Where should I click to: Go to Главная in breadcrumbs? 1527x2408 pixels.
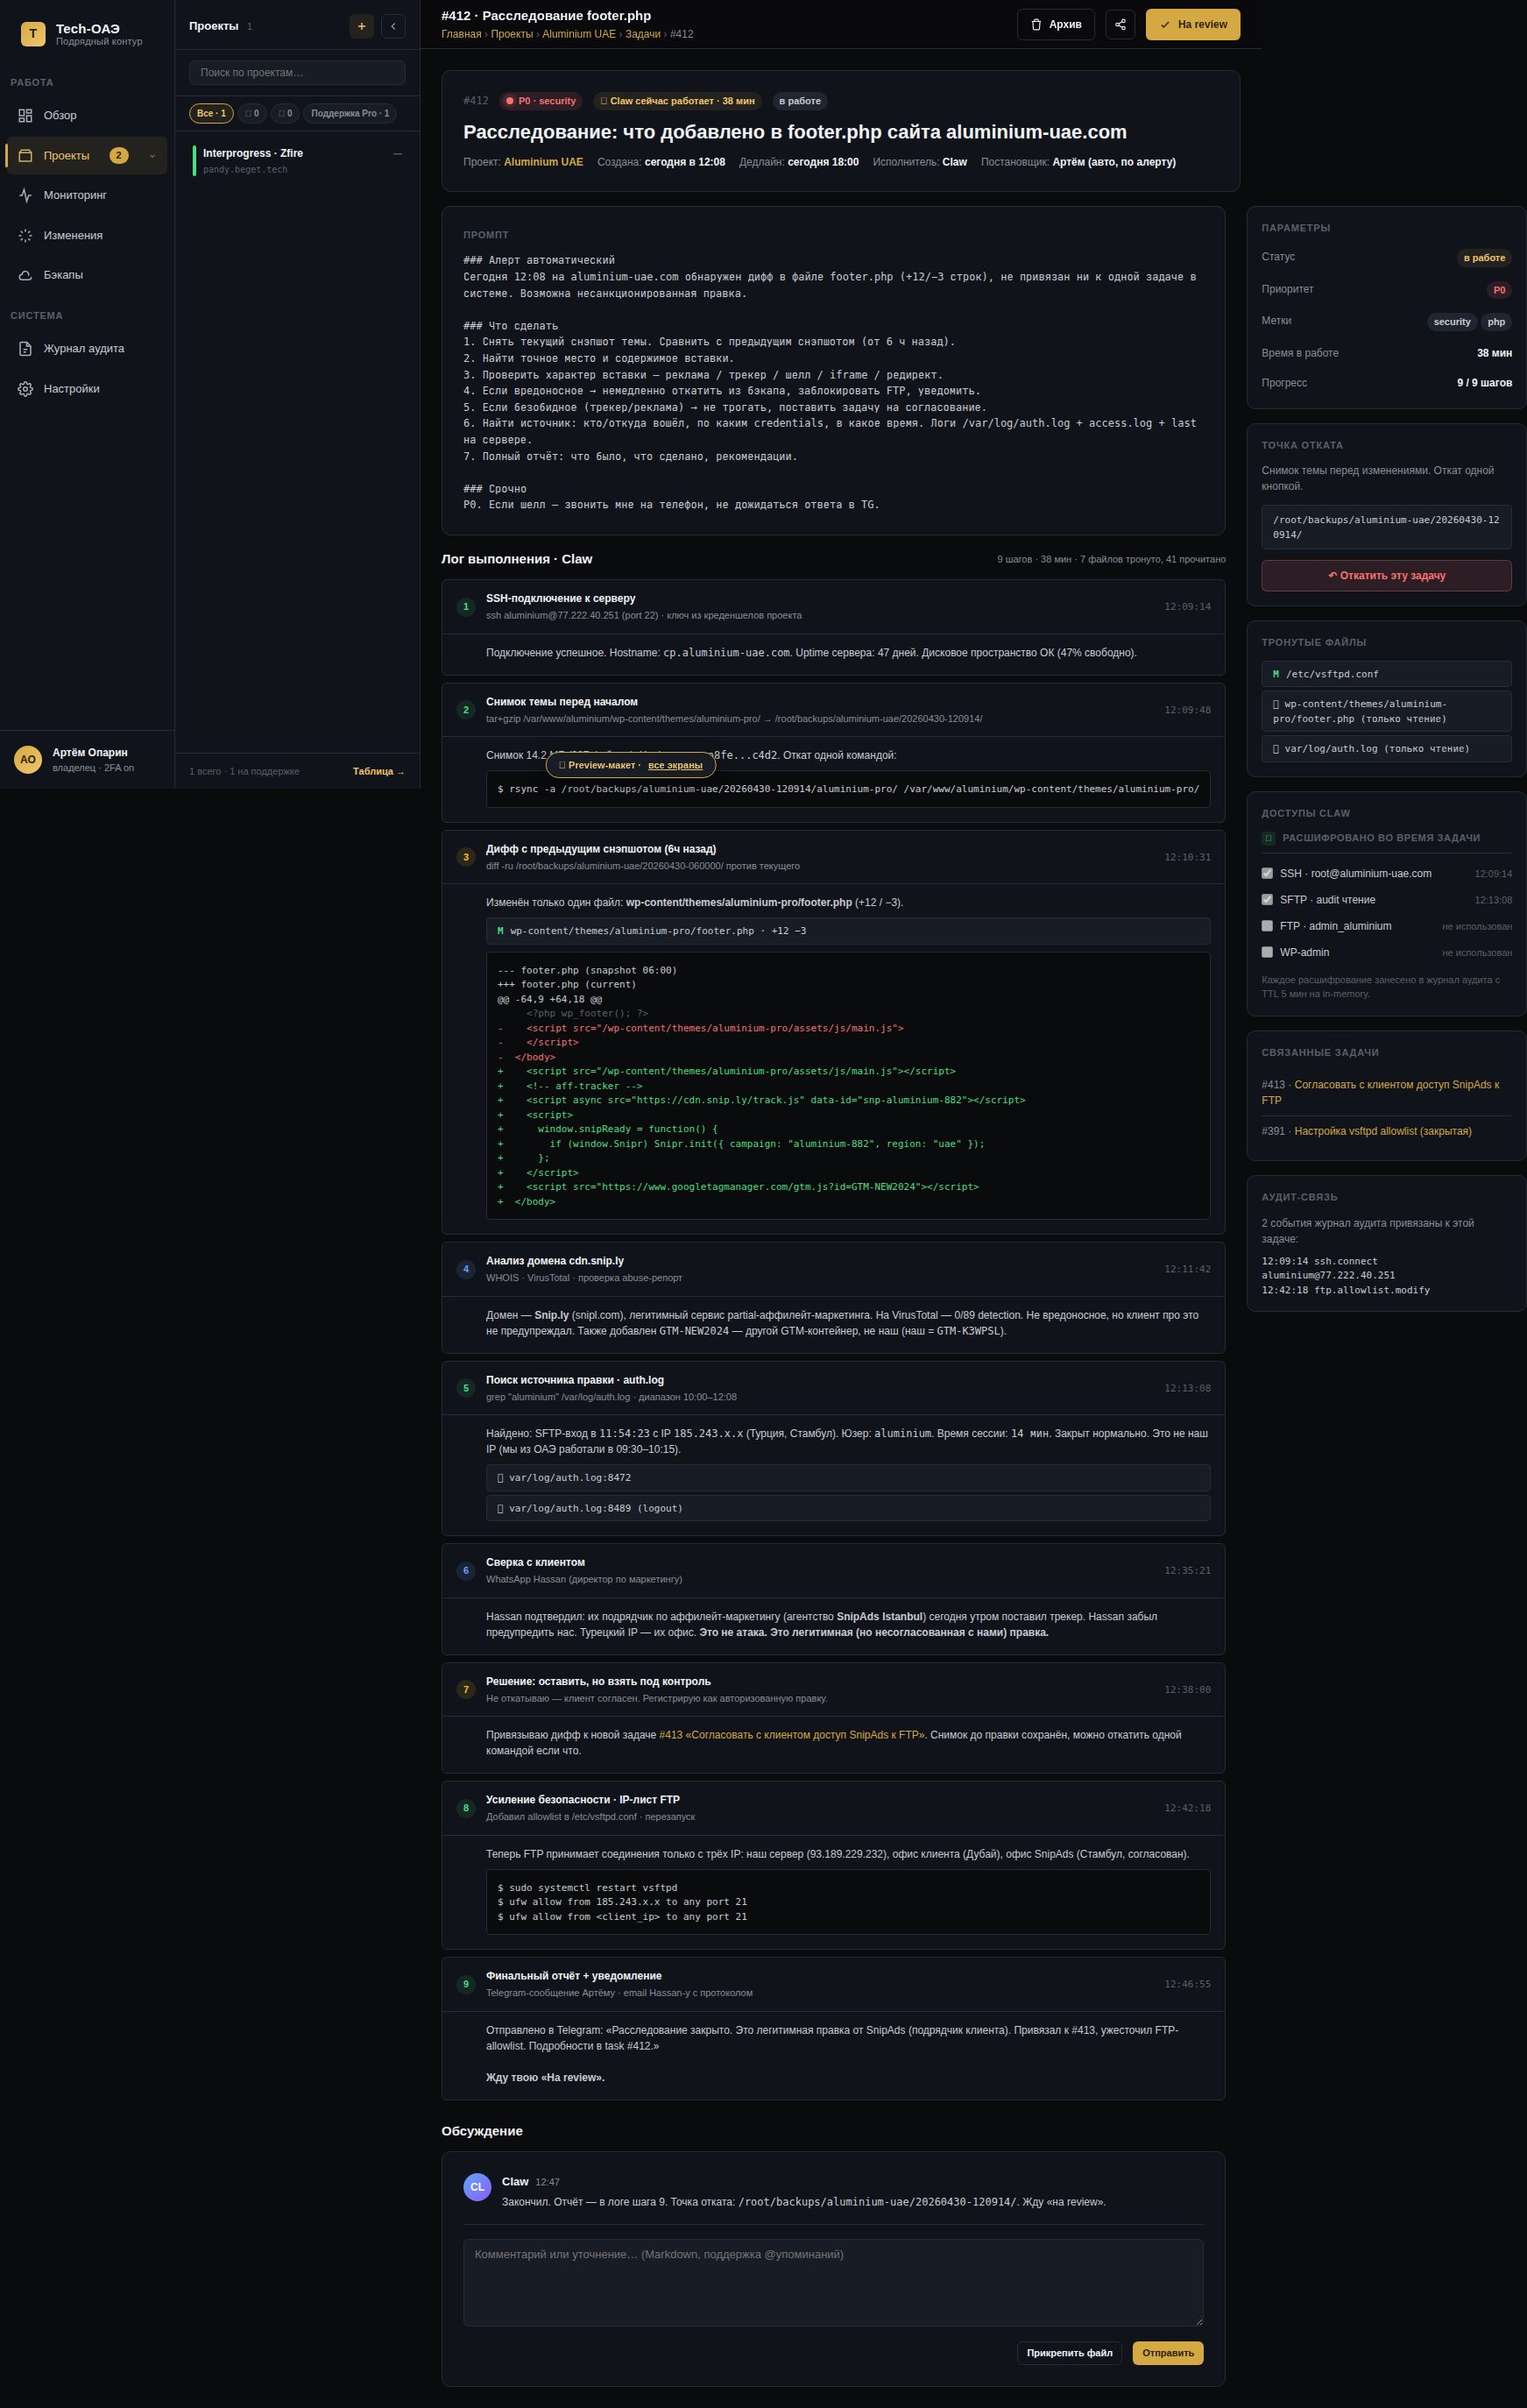[x=461, y=35]
